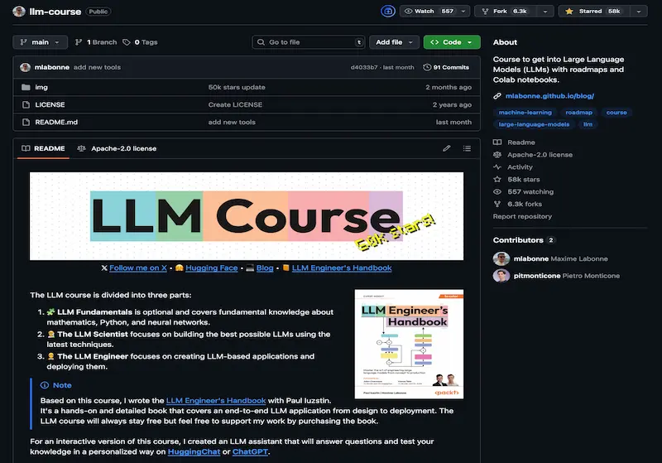
Task: Open the ChatGPT link
Action: tap(250, 451)
